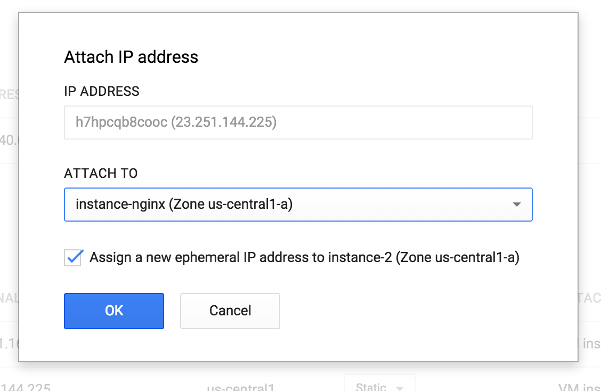Open the ATTACH TO instance dropdown
This screenshot has height=391, width=601.
coord(298,205)
